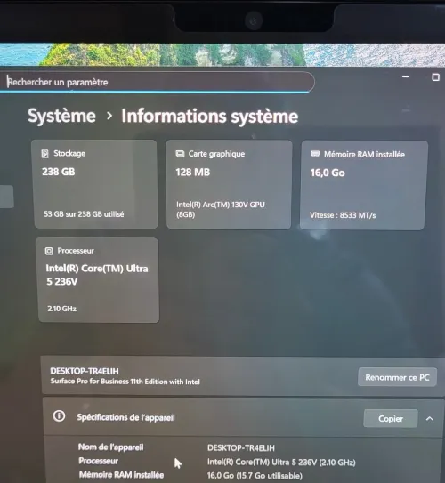Screen dimensions: 445x483
Task: Click the breadcrumb chevron after Système
Action: [x=109, y=116]
